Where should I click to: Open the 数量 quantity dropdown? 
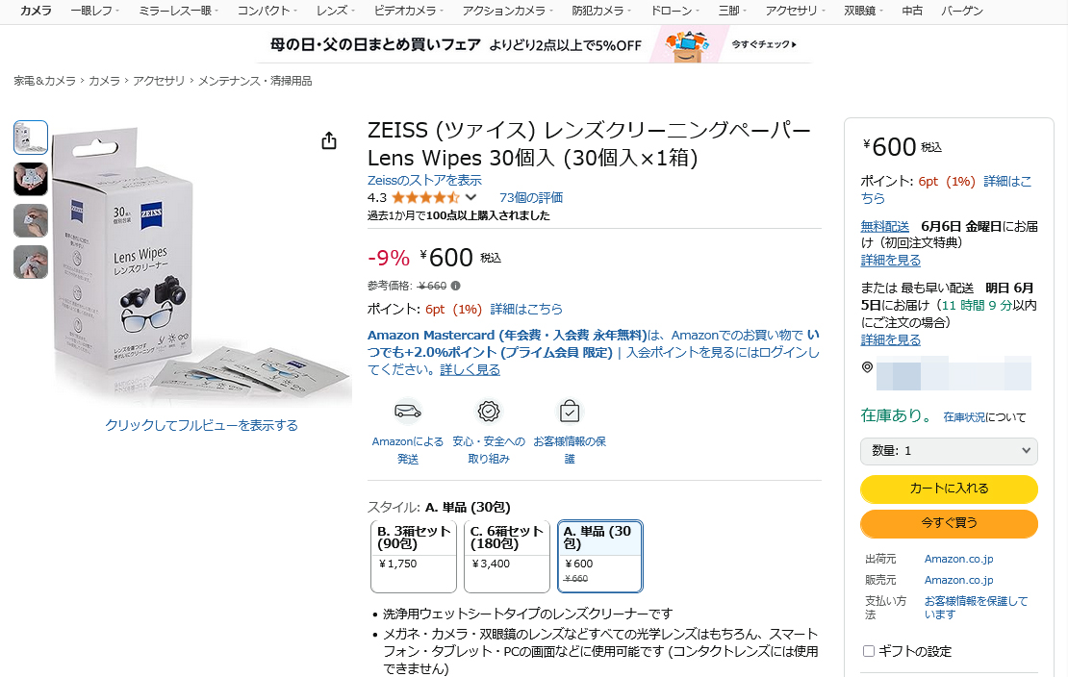coord(949,450)
